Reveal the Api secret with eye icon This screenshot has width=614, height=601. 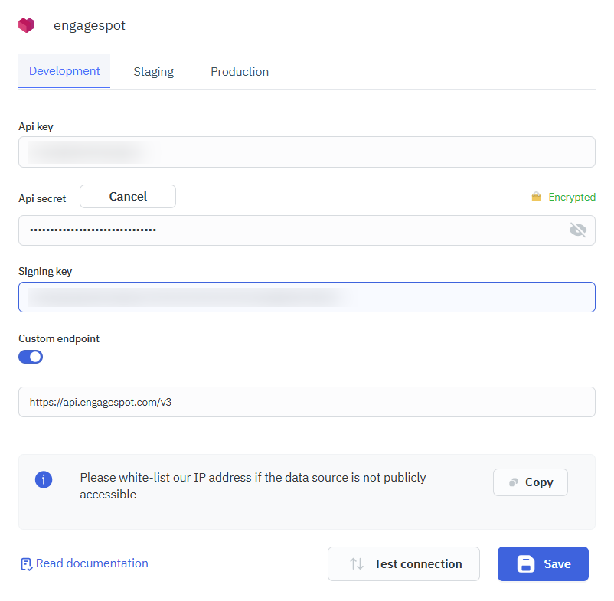[577, 230]
